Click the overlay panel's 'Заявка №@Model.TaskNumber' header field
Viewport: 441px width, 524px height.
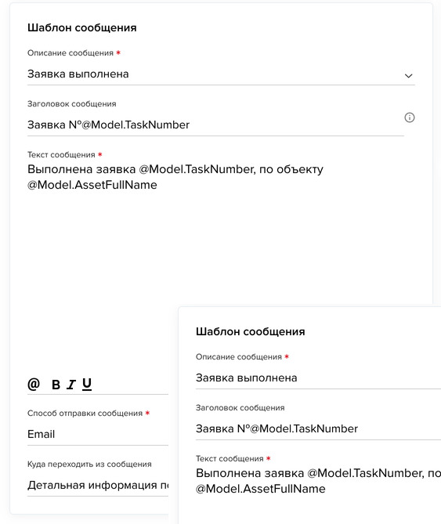318,428
